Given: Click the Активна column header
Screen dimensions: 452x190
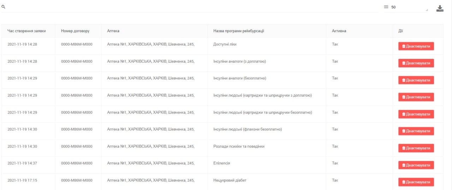Looking at the screenshot, I should point(339,31).
